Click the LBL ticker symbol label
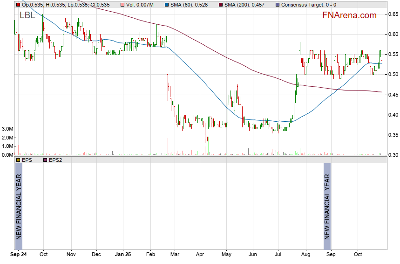400x264 pixels. (27, 15)
